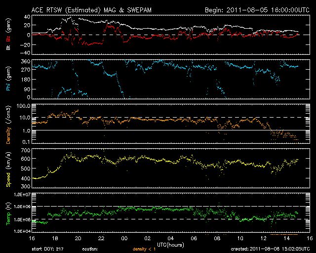This screenshot has height=253, width=316.
Task: Click the '700' tick on Speed axis
Action: tap(26, 150)
